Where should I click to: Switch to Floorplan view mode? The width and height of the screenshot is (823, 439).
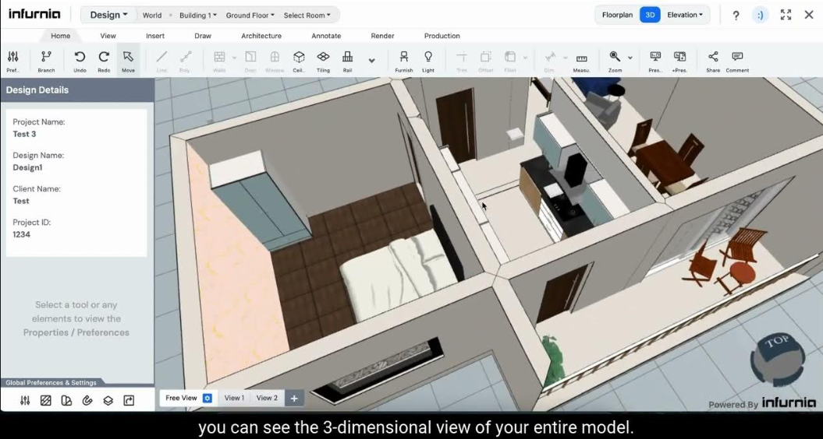coord(617,15)
